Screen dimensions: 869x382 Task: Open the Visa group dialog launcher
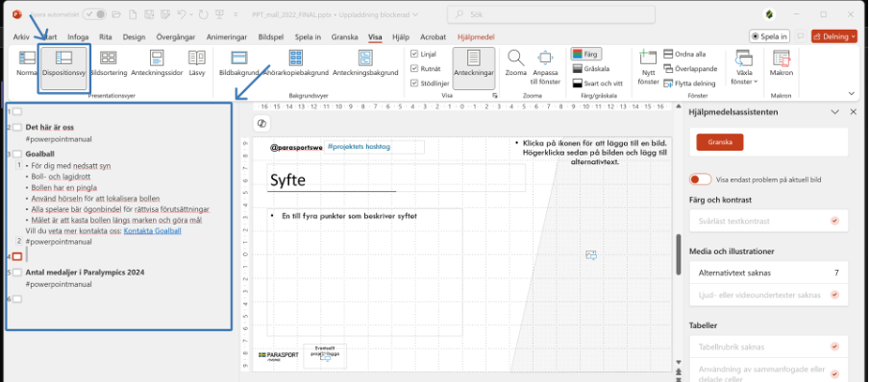click(494, 96)
